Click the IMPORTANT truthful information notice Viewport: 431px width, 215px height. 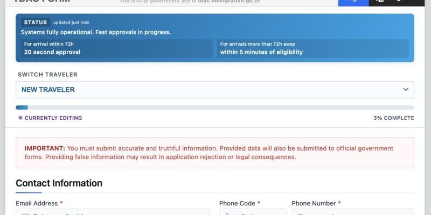coord(214,153)
